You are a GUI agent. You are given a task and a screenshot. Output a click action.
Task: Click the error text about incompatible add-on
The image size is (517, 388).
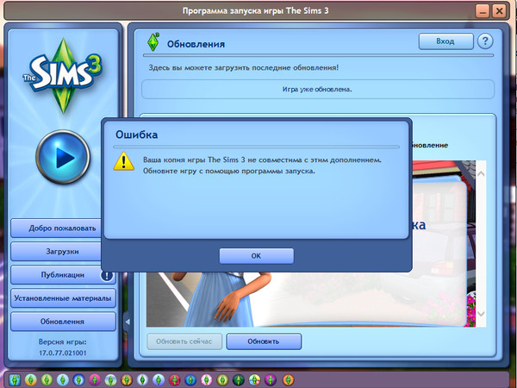(262, 160)
